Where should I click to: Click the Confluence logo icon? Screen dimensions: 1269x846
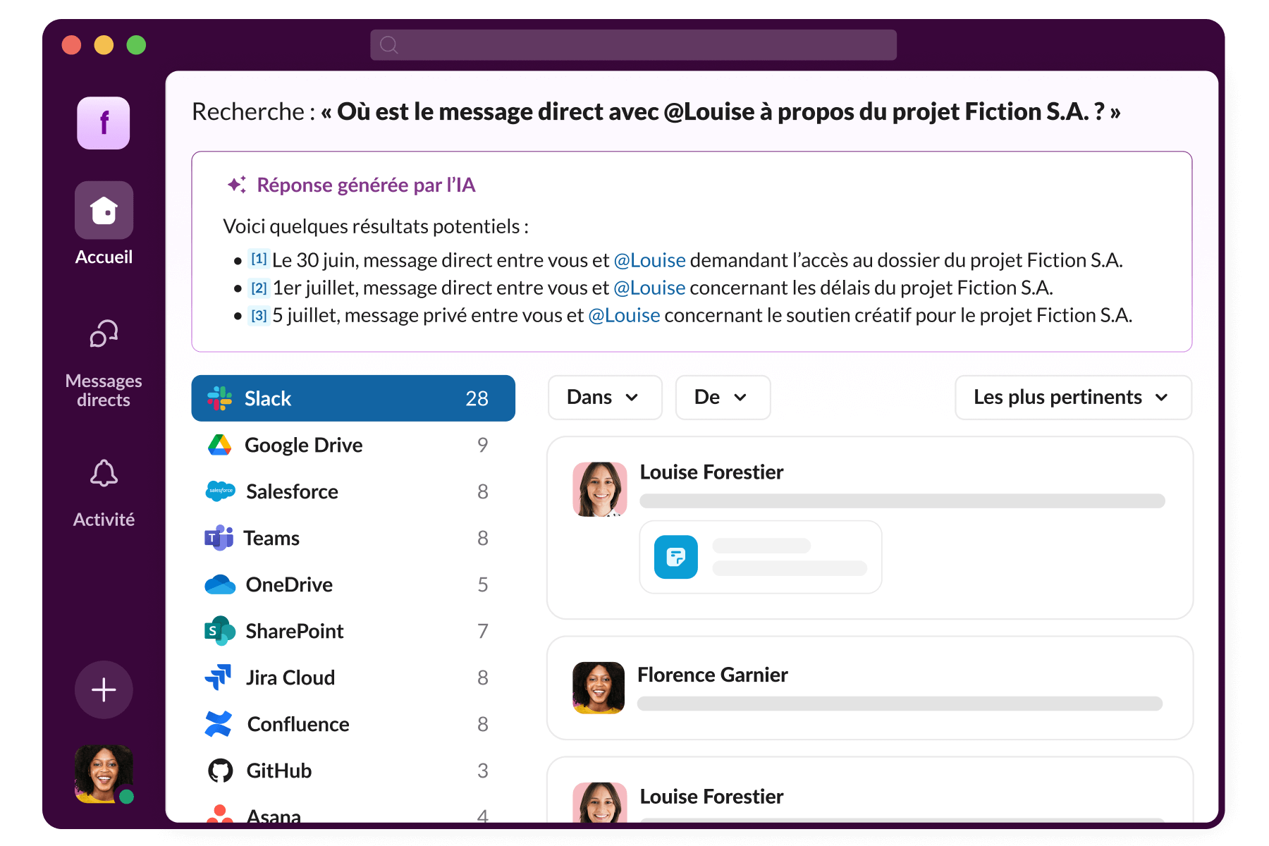(x=219, y=724)
